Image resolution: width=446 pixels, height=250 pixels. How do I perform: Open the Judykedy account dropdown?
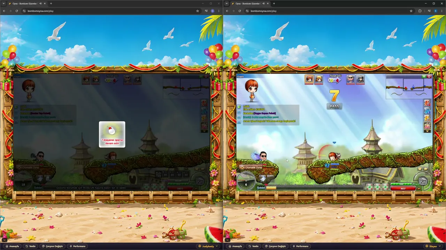click(208, 246)
